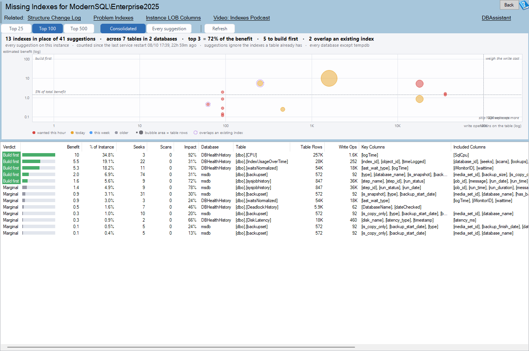Click the Refresh button
Image resolution: width=529 pixels, height=351 pixels.
(x=220, y=29)
